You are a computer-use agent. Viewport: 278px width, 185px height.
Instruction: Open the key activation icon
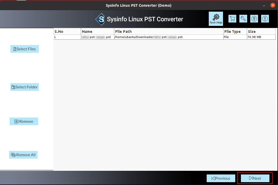coord(243,19)
